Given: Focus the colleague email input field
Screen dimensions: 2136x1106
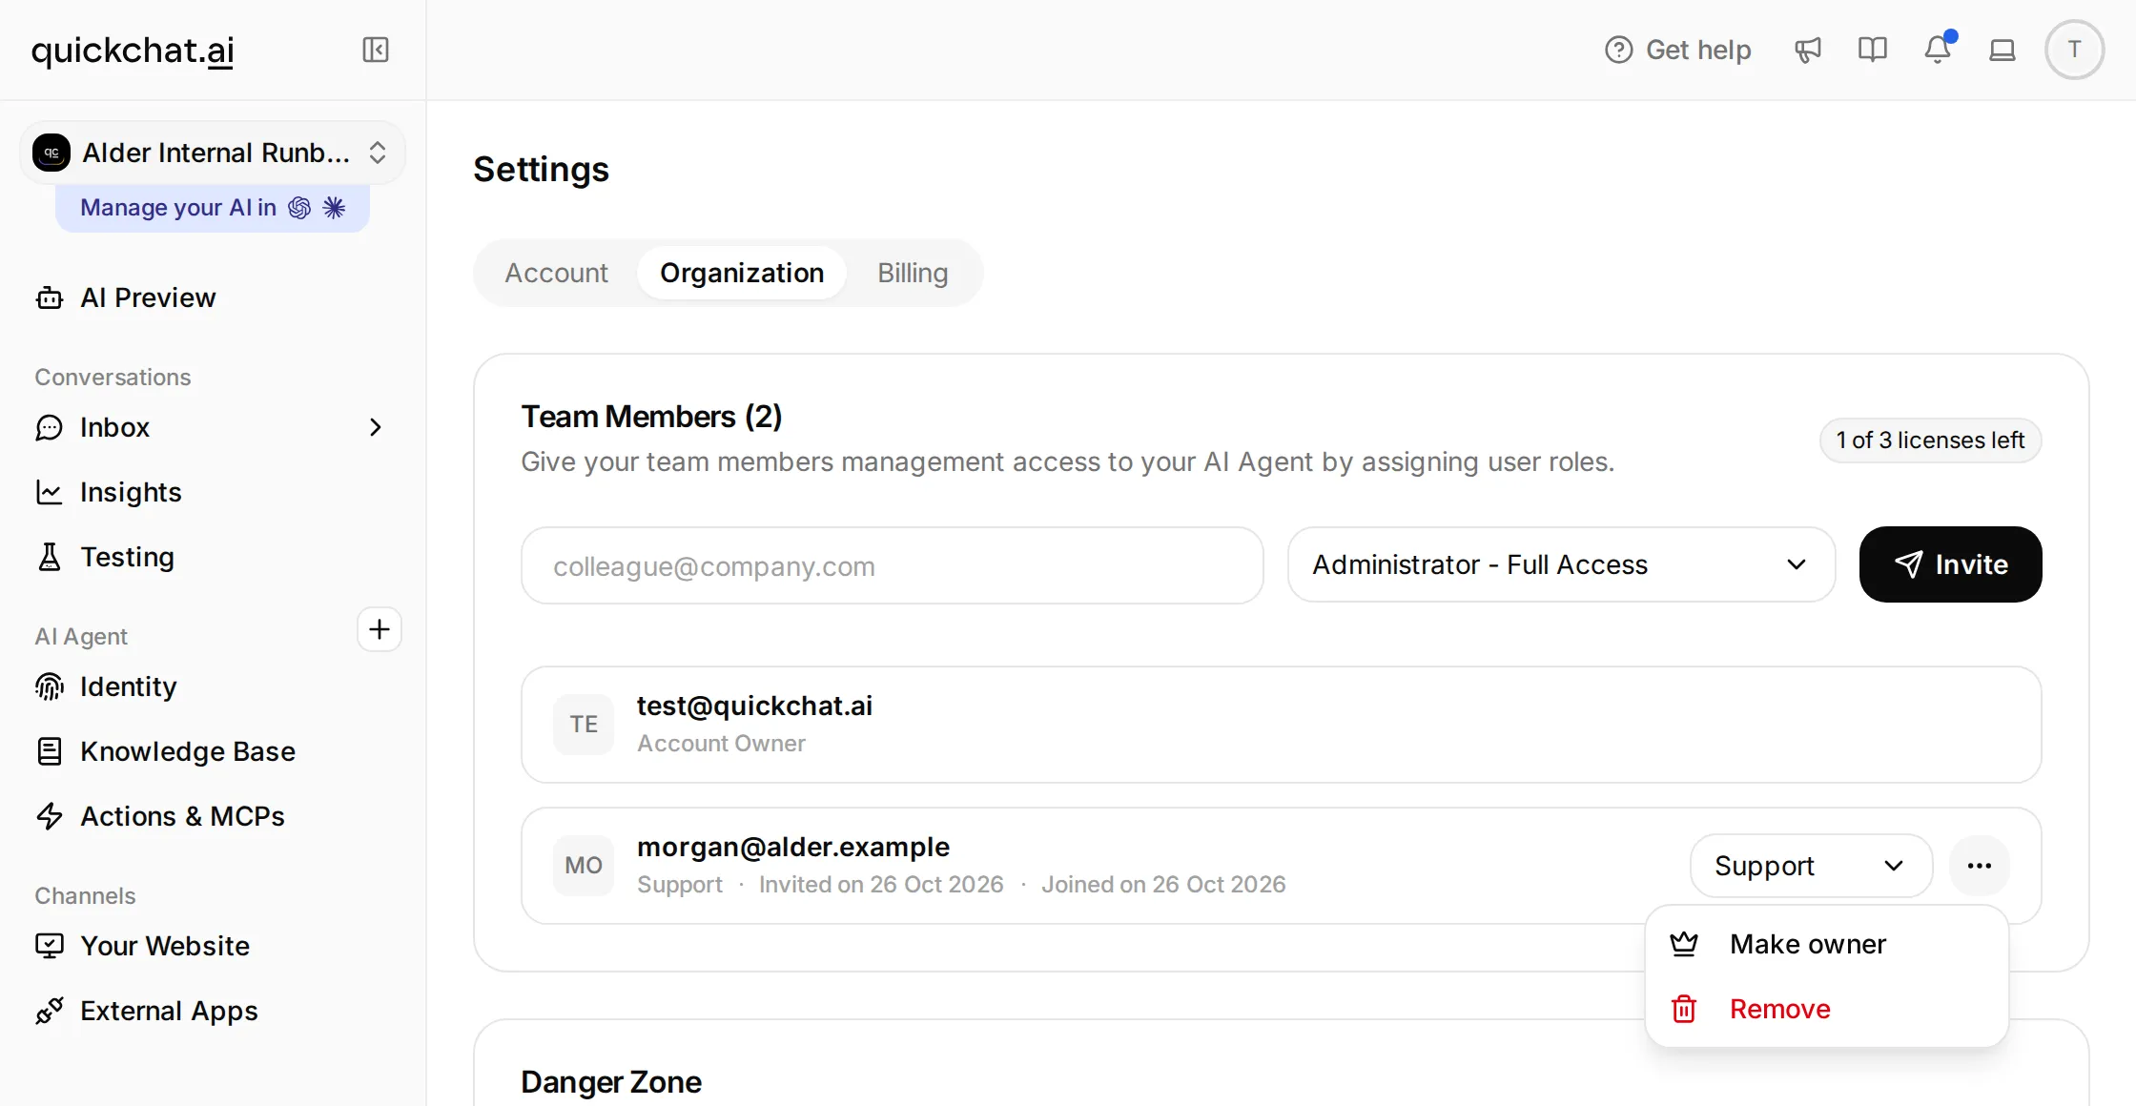Looking at the screenshot, I should [893, 565].
